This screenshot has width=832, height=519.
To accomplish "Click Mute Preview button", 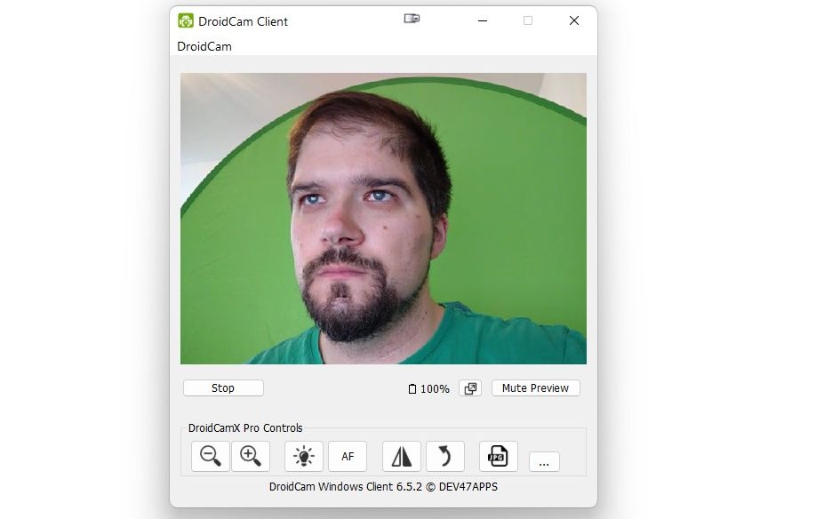I will 535,388.
